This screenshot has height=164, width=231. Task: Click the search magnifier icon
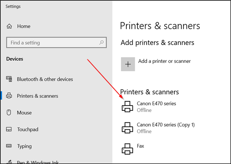pyautogui.click(x=102, y=42)
